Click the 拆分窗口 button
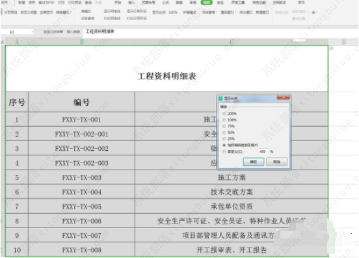This screenshot has width=359, height=258. (246, 12)
